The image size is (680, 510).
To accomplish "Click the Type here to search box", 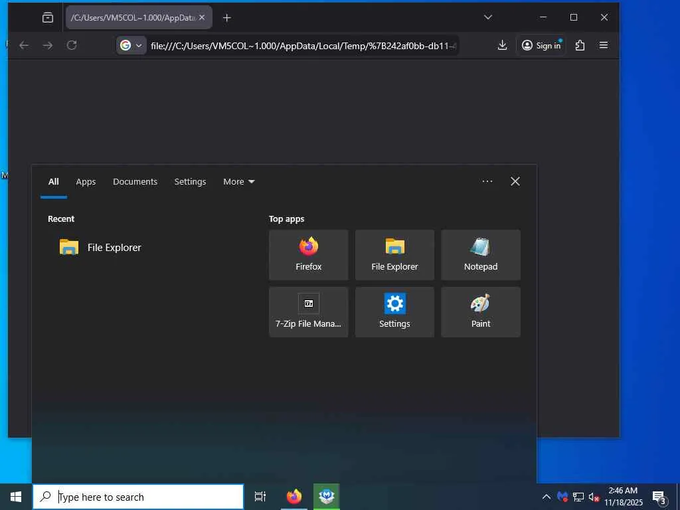I will click(138, 497).
